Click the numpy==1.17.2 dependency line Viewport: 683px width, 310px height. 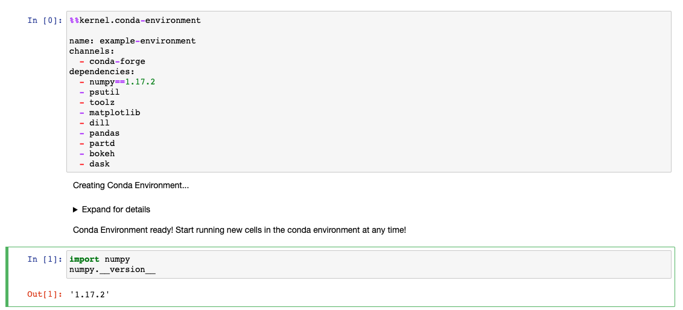[122, 82]
